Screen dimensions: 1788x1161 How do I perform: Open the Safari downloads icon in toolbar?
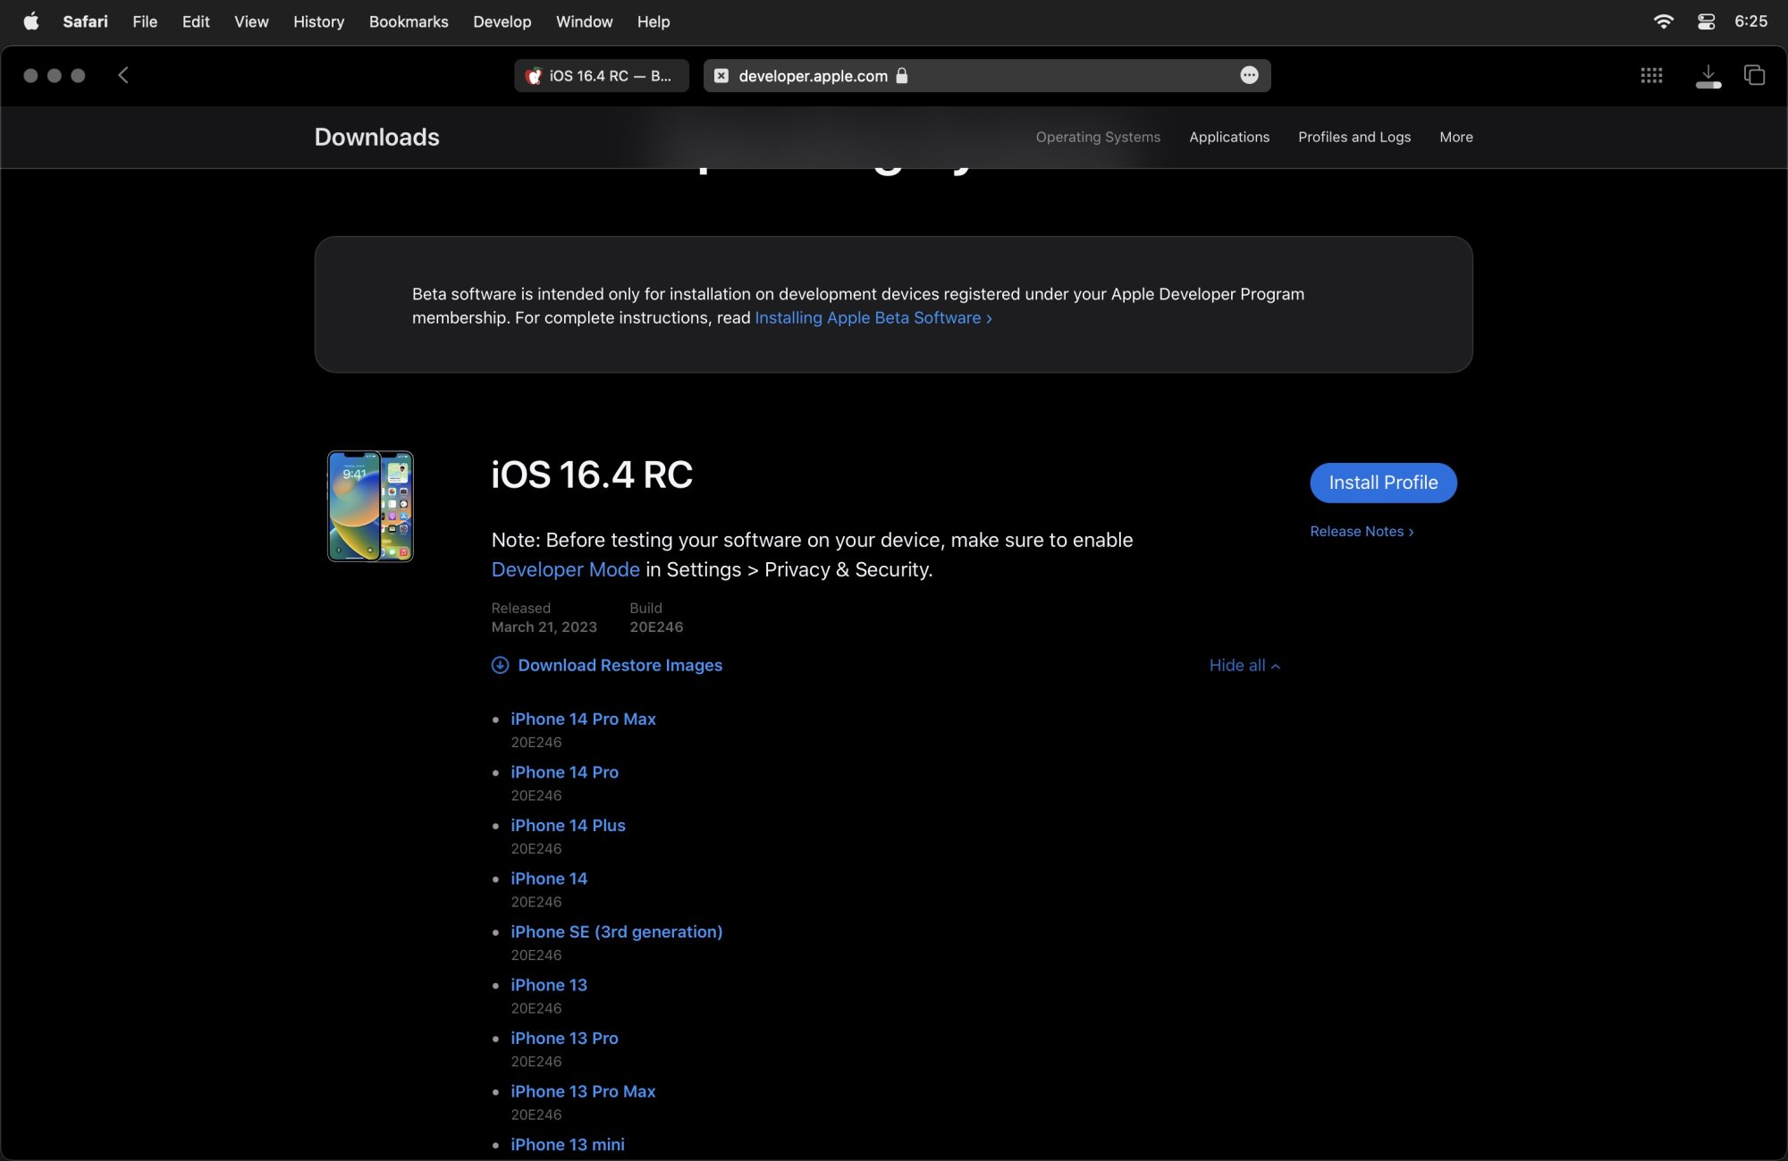pyautogui.click(x=1708, y=75)
